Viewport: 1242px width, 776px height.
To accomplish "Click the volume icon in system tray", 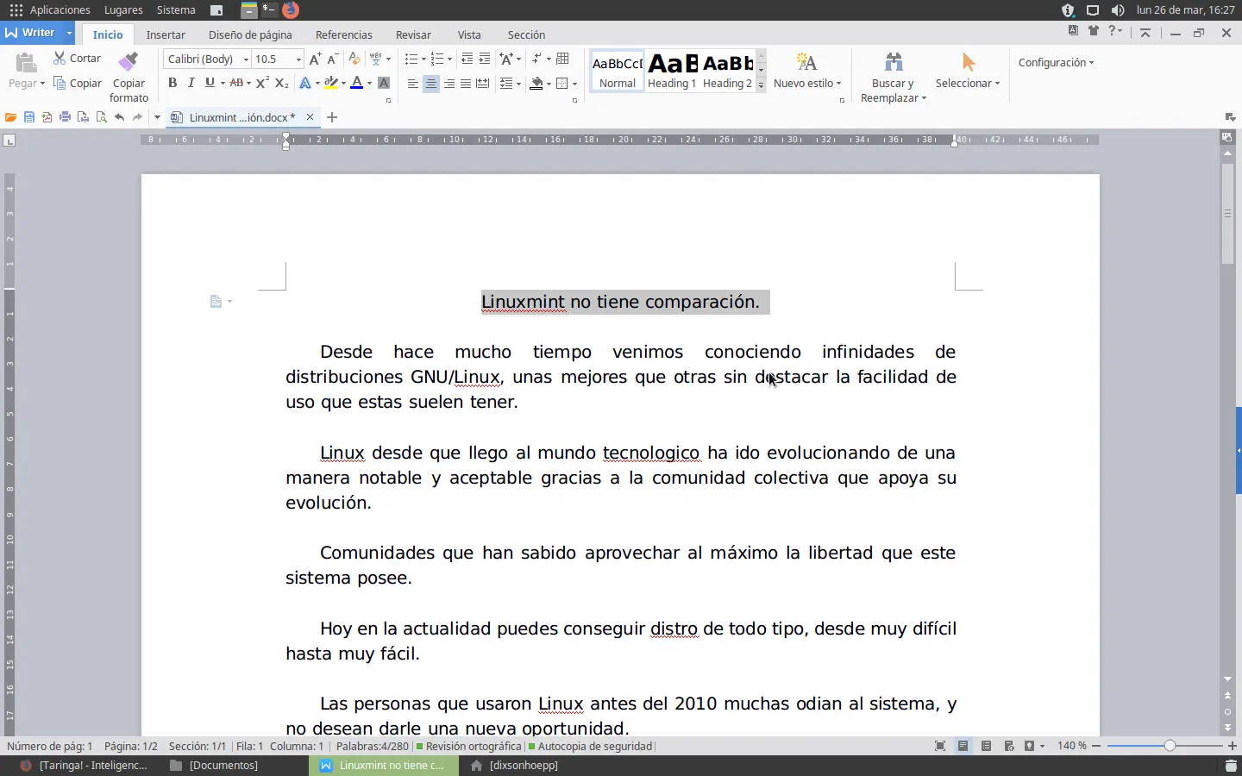I will click(x=1118, y=9).
